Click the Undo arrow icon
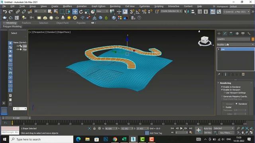 tap(5, 12)
